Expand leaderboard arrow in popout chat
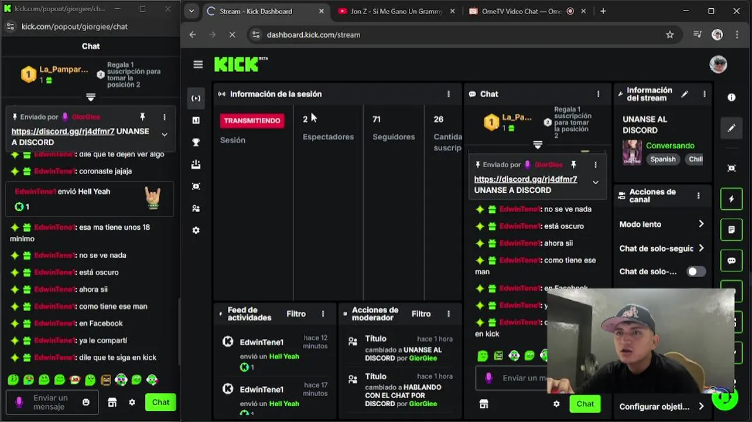752x422 pixels. coord(91,97)
